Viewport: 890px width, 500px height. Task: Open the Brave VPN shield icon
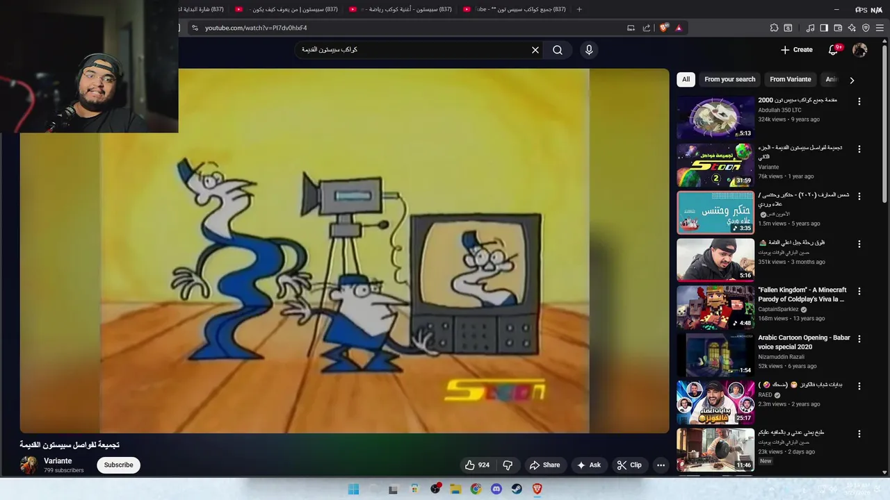click(866, 28)
